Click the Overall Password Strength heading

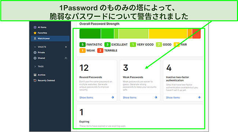coord(100,24)
